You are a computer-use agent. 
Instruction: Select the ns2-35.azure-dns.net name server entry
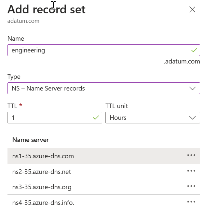(x=42, y=172)
